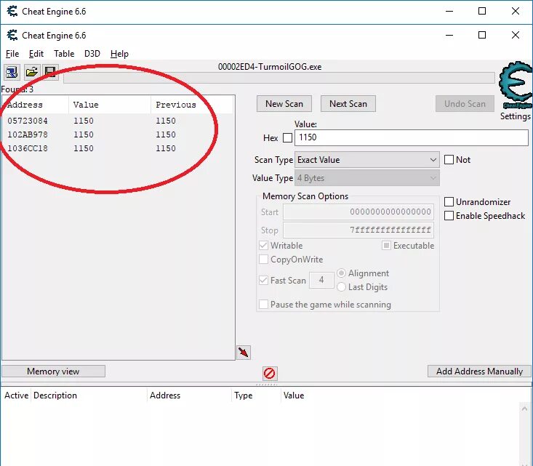
Task: Toggle the Fast Scan checkbox
Action: (x=263, y=280)
